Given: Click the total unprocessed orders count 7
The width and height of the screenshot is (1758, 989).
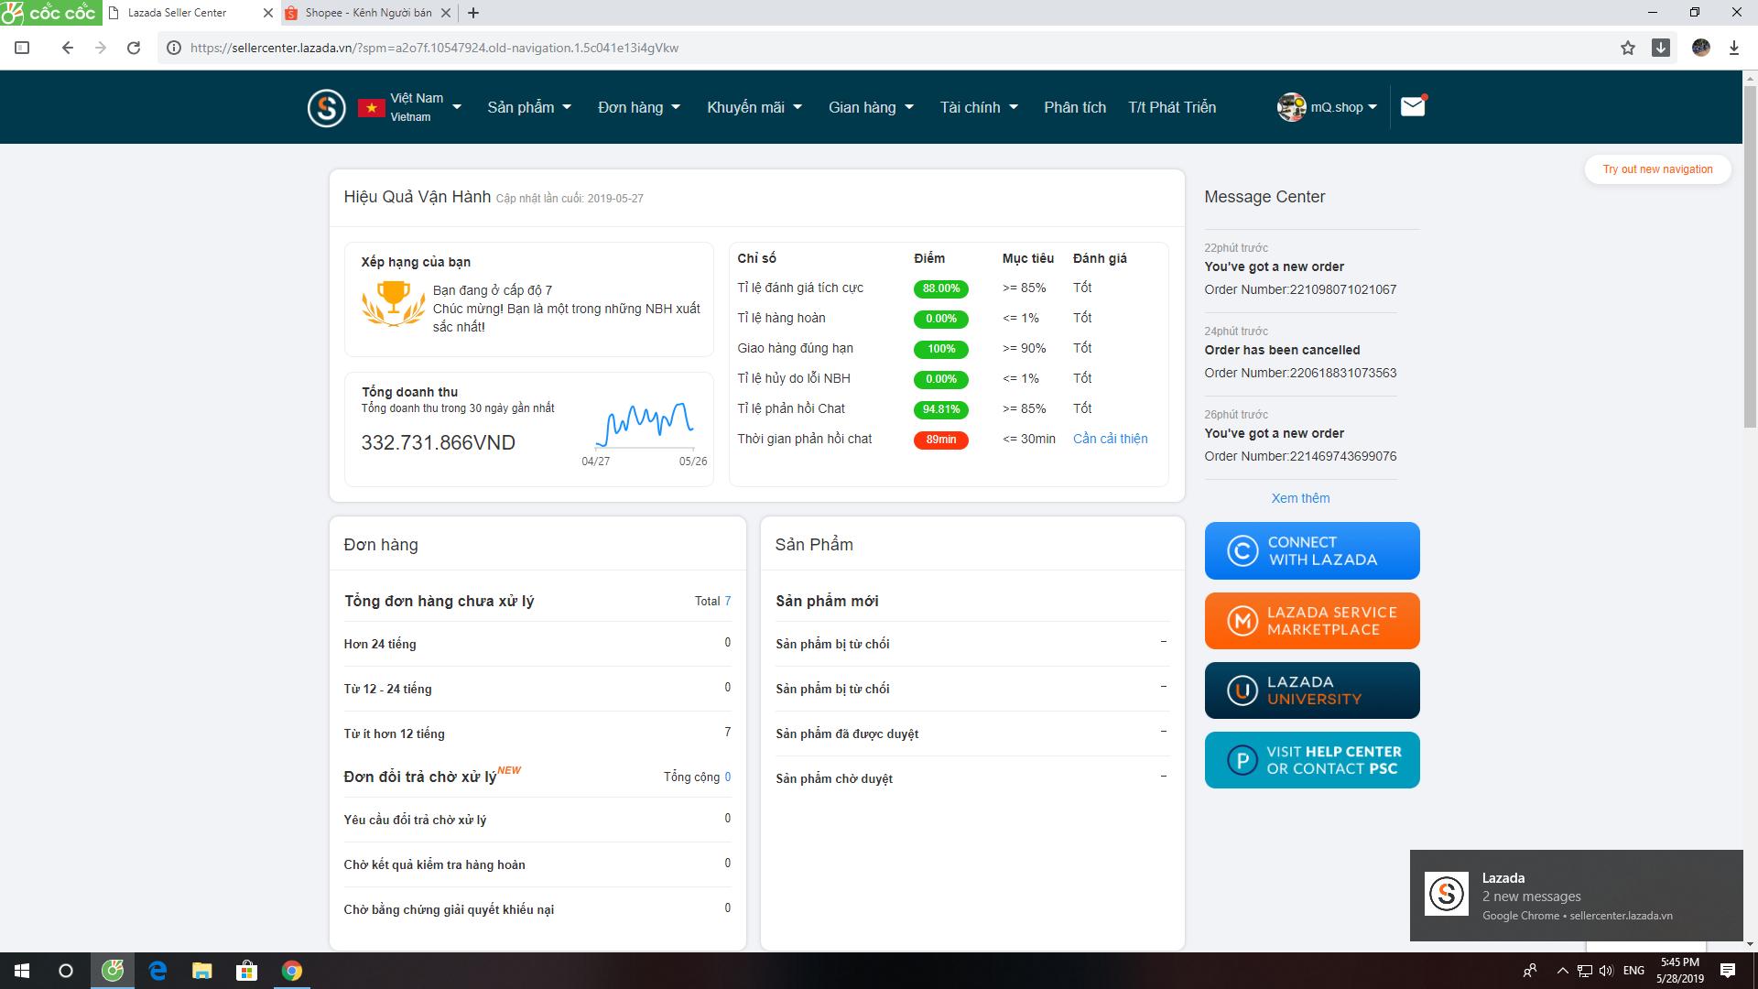Looking at the screenshot, I should tap(728, 601).
